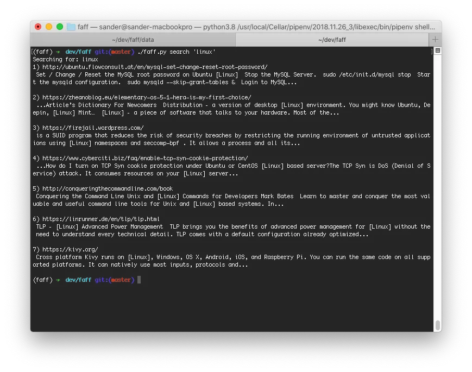The height and width of the screenshot is (372, 472).
Task: Open the cyberciti.biz tcp-syn-cookie URL
Action: (145, 158)
